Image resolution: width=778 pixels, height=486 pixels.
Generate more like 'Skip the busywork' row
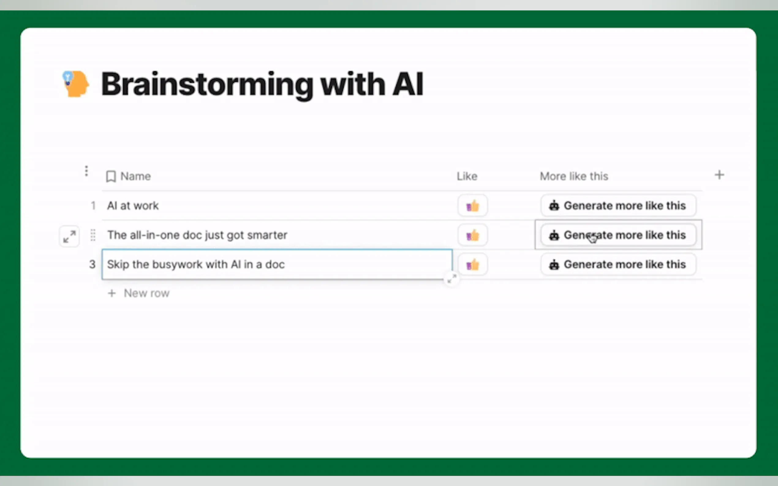click(x=618, y=264)
